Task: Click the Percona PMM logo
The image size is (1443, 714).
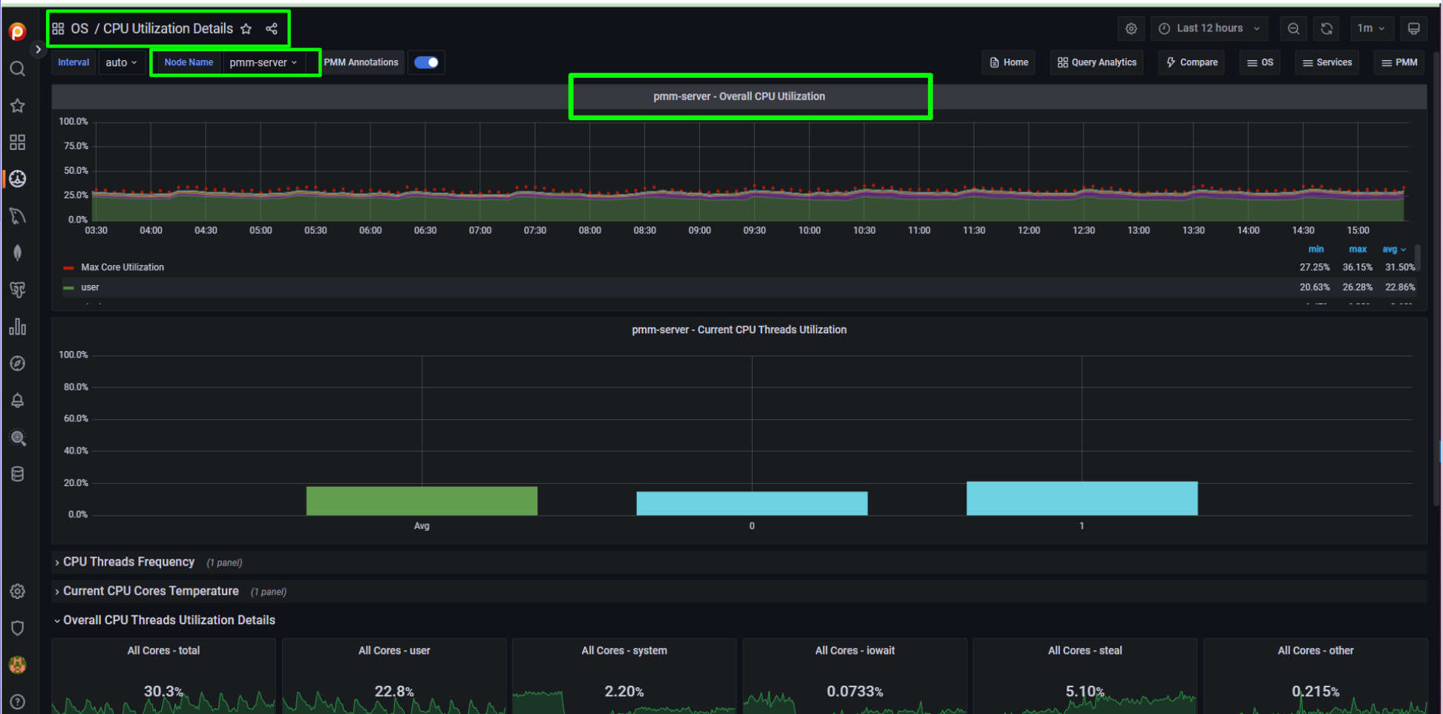Action: [18, 31]
